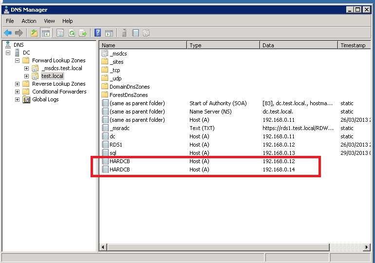Click the ForestDnsZones folder icon
This screenshot has height=263, width=375.
(105, 95)
